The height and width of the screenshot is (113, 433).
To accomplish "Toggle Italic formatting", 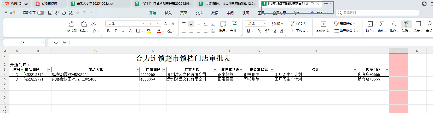I will [x=116, y=31].
